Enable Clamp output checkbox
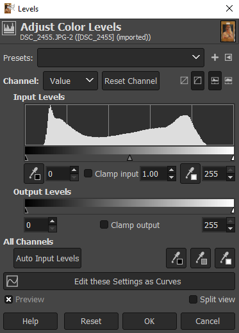 tap(104, 225)
